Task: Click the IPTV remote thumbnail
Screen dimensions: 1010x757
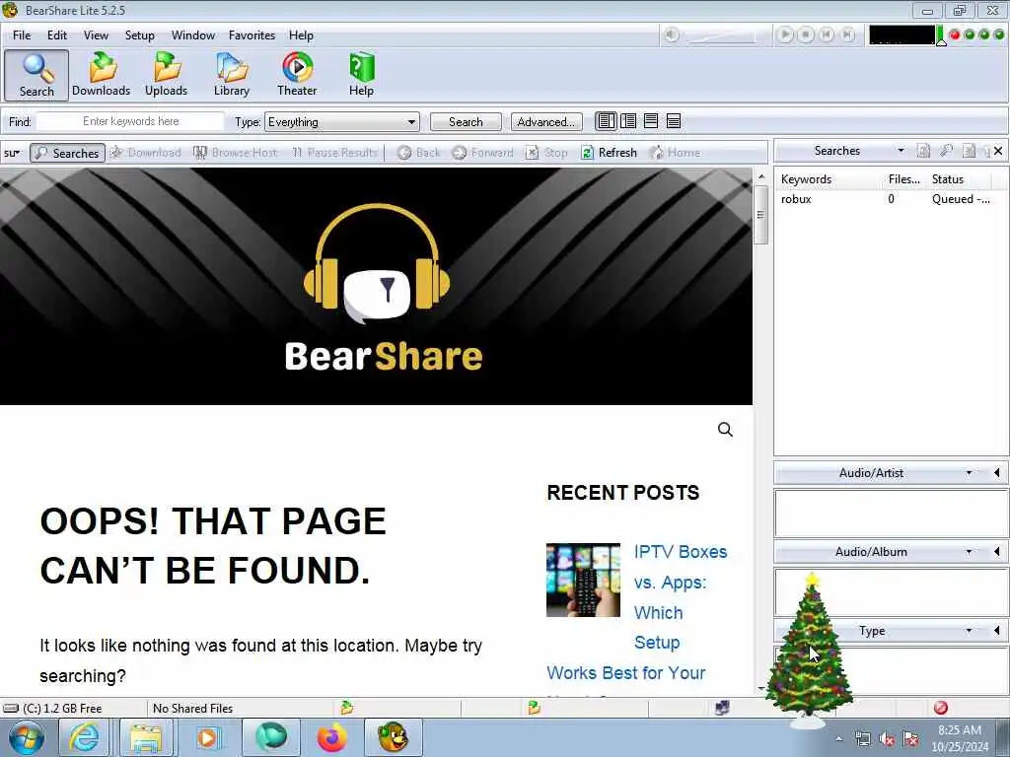Action: click(x=583, y=580)
